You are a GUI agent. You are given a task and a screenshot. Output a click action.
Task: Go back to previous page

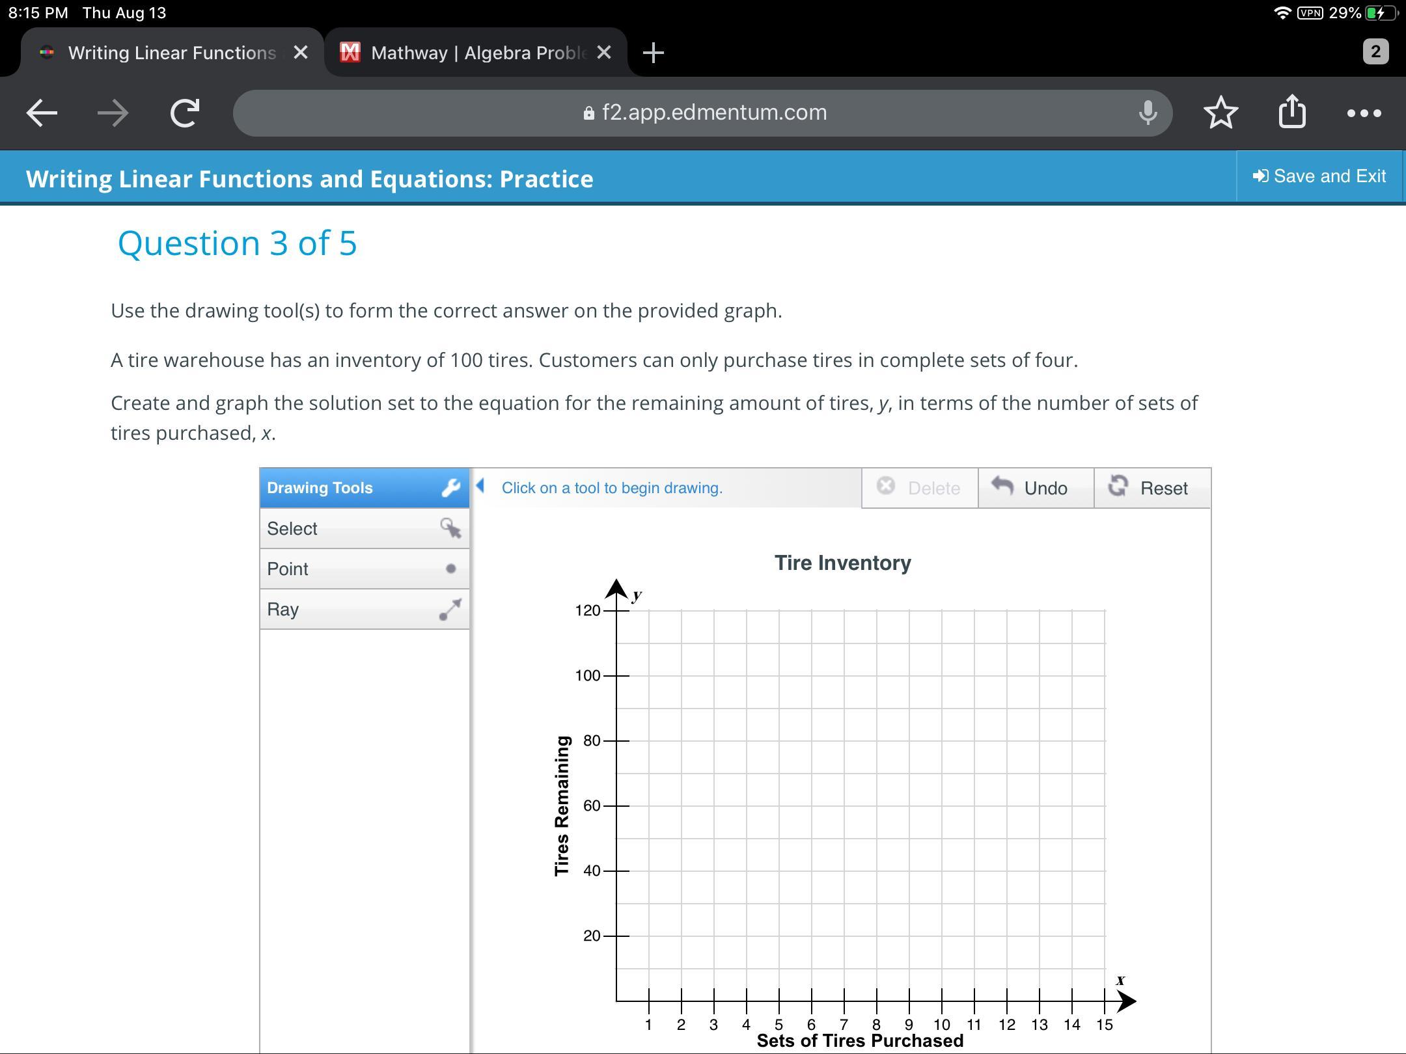(x=42, y=113)
